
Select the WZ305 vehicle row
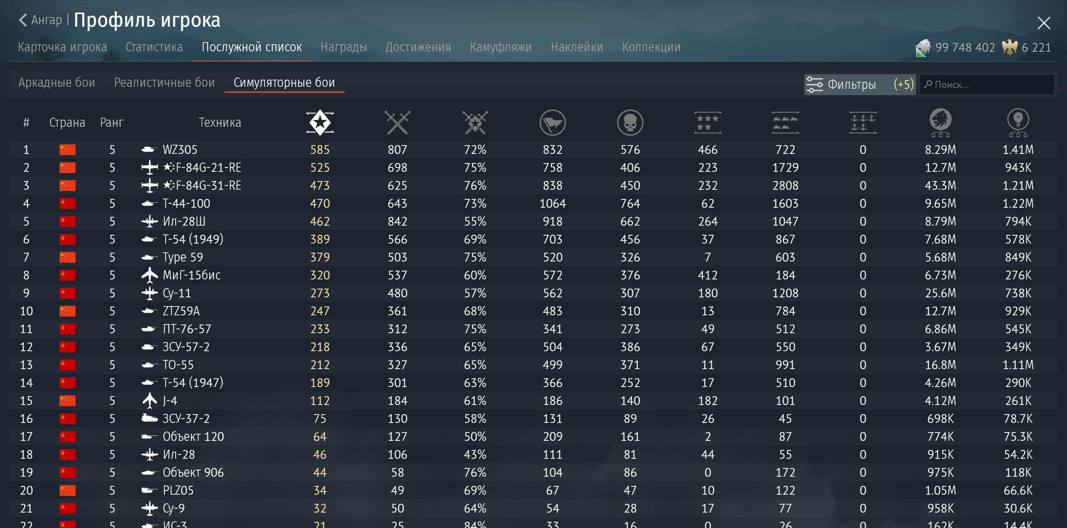coord(180,149)
